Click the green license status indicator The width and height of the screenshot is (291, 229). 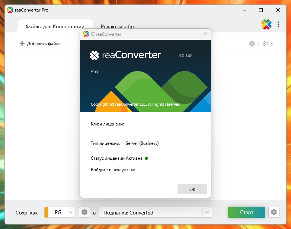146,158
